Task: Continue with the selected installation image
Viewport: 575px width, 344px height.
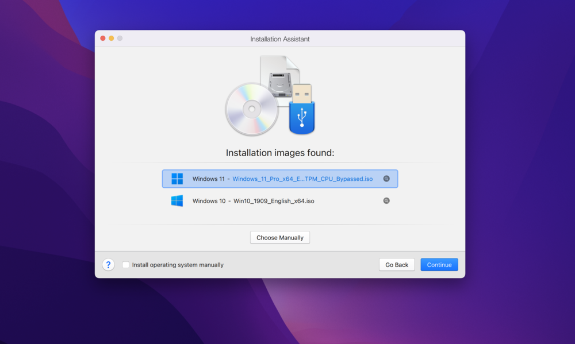Action: (439, 265)
